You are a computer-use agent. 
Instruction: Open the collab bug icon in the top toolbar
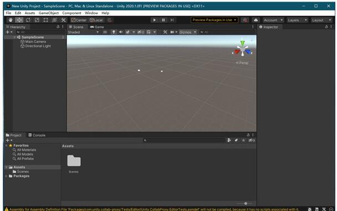tap(245, 20)
